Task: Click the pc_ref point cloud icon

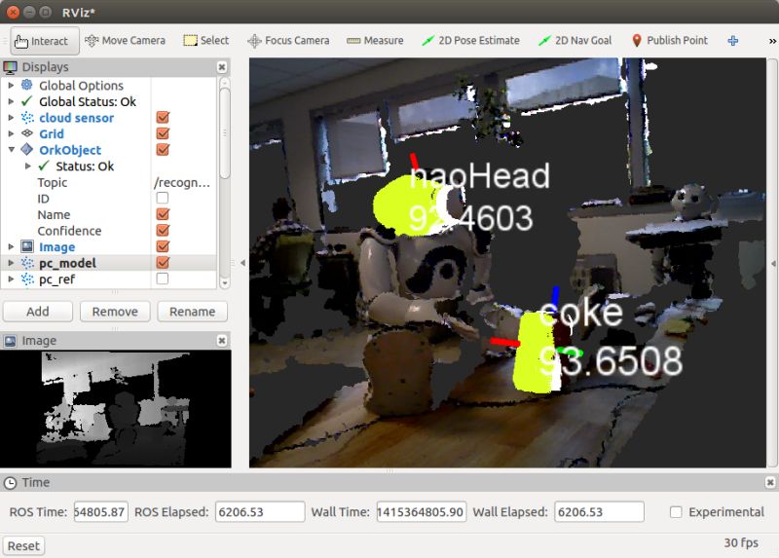Action: click(27, 279)
